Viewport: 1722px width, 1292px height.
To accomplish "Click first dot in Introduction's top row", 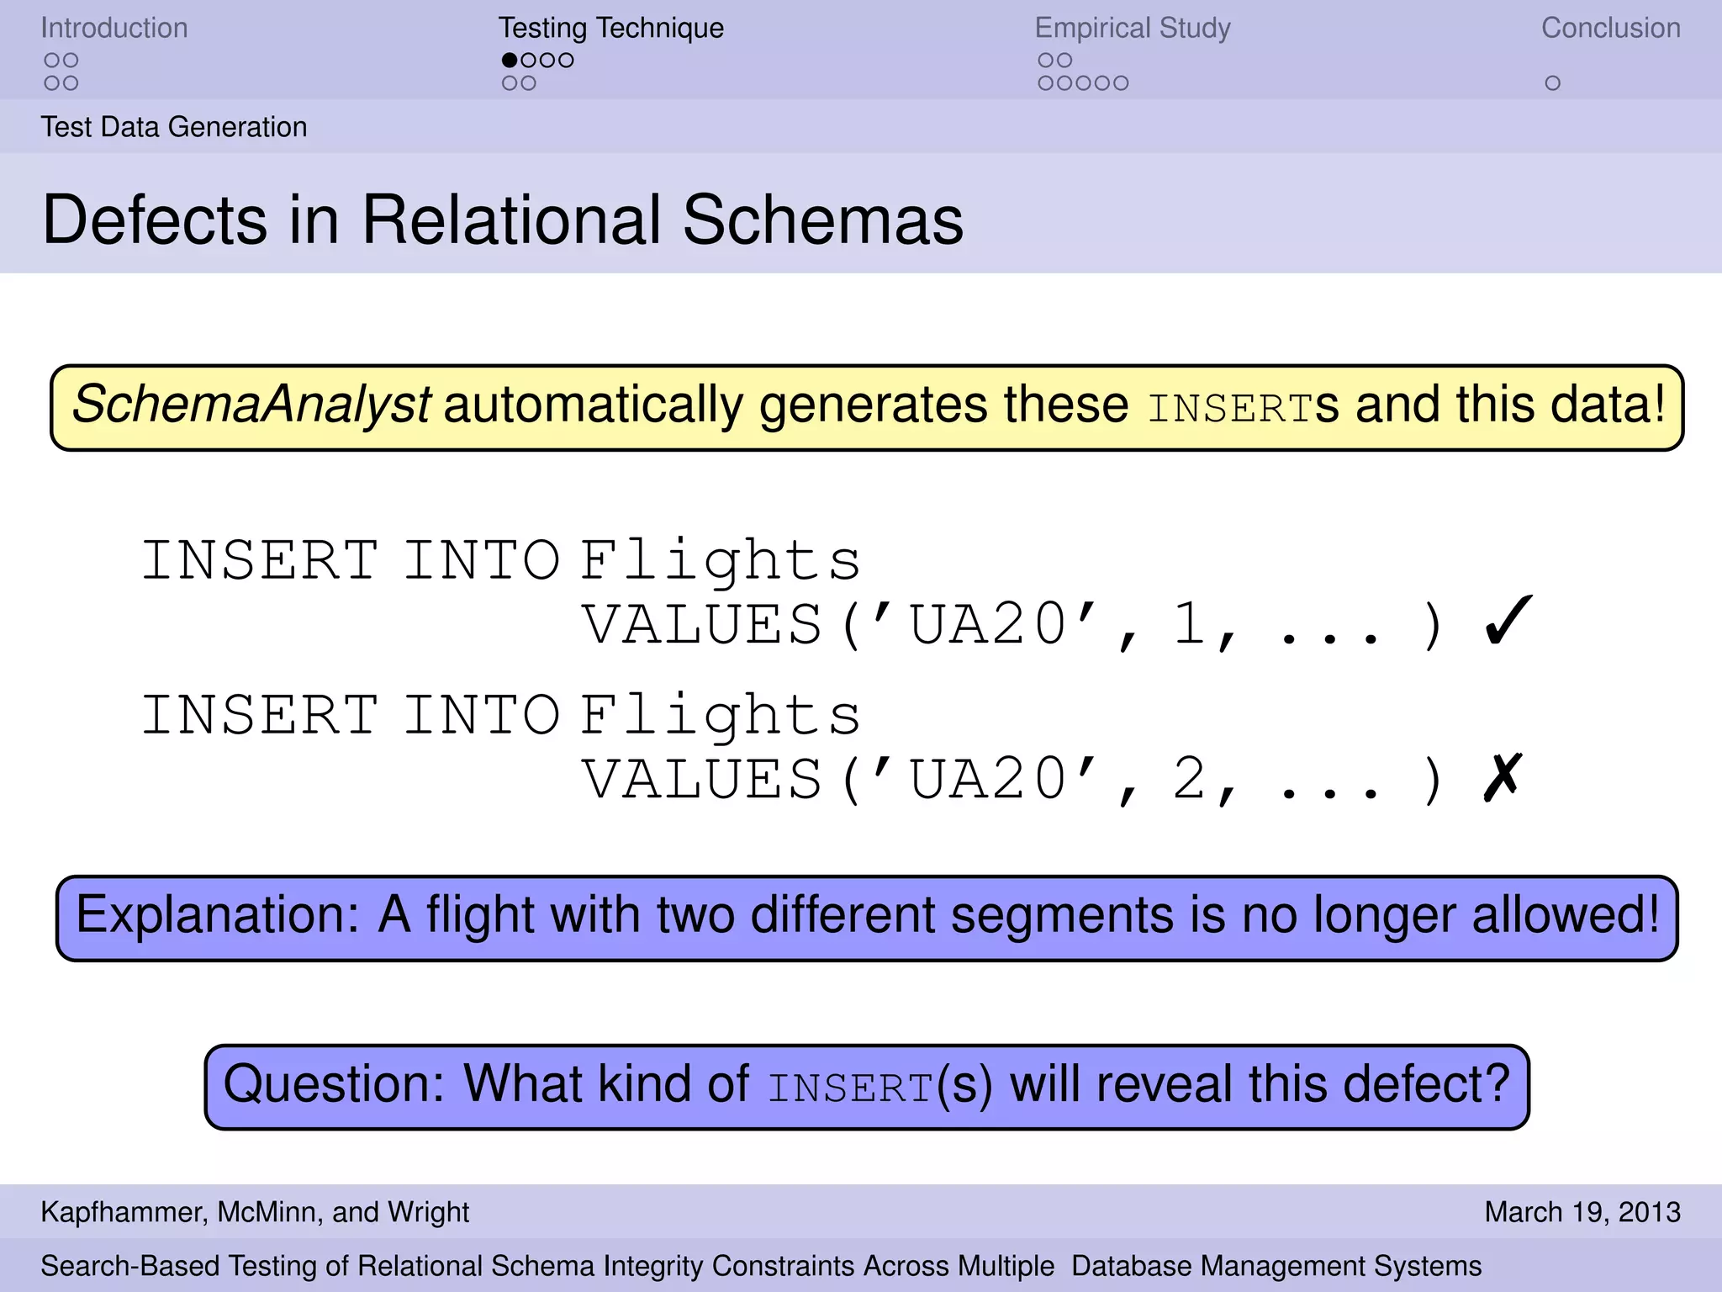I will click(52, 61).
